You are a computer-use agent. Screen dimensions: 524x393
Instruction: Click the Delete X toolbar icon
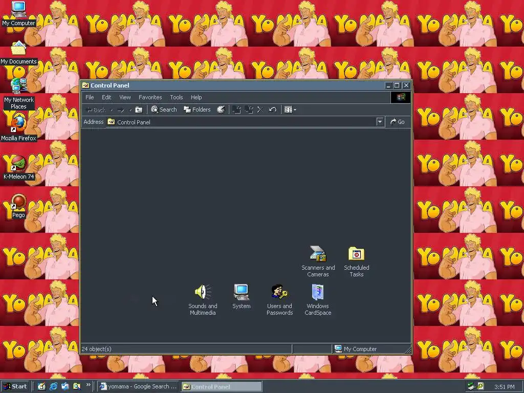click(x=260, y=110)
